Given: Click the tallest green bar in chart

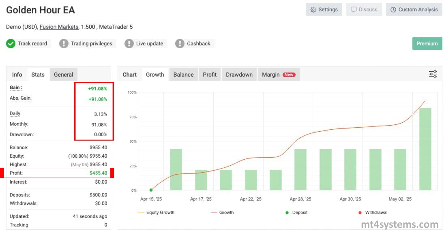Looking at the screenshot, I should (425, 149).
